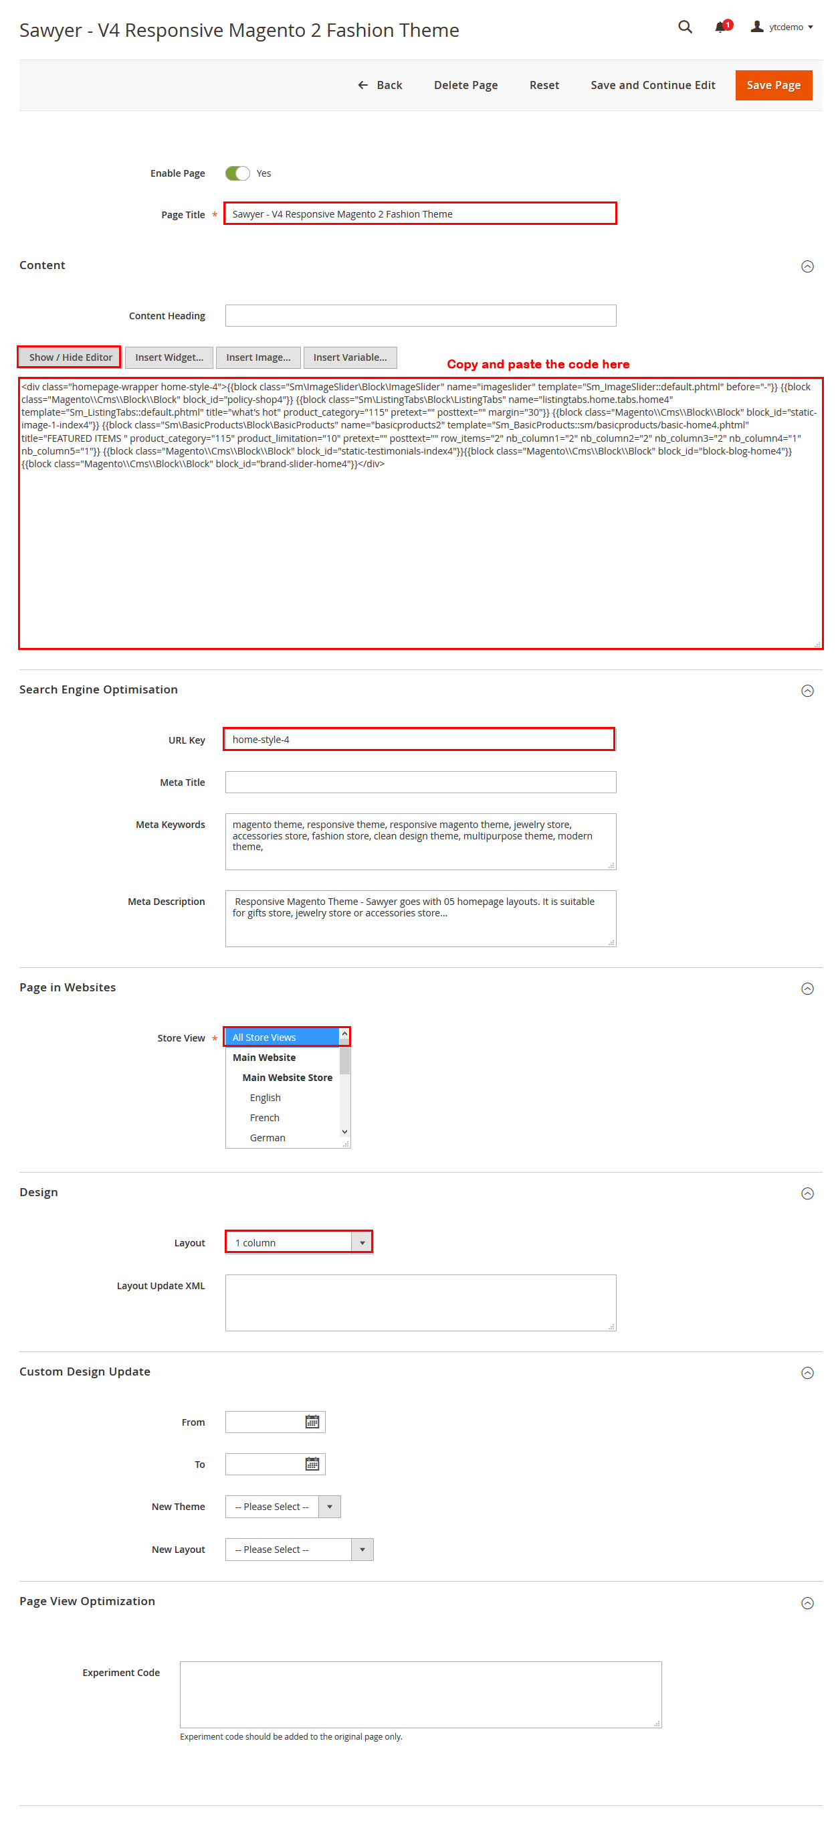Click Show / Hide Editor button
The image size is (840, 1824).
(x=70, y=357)
